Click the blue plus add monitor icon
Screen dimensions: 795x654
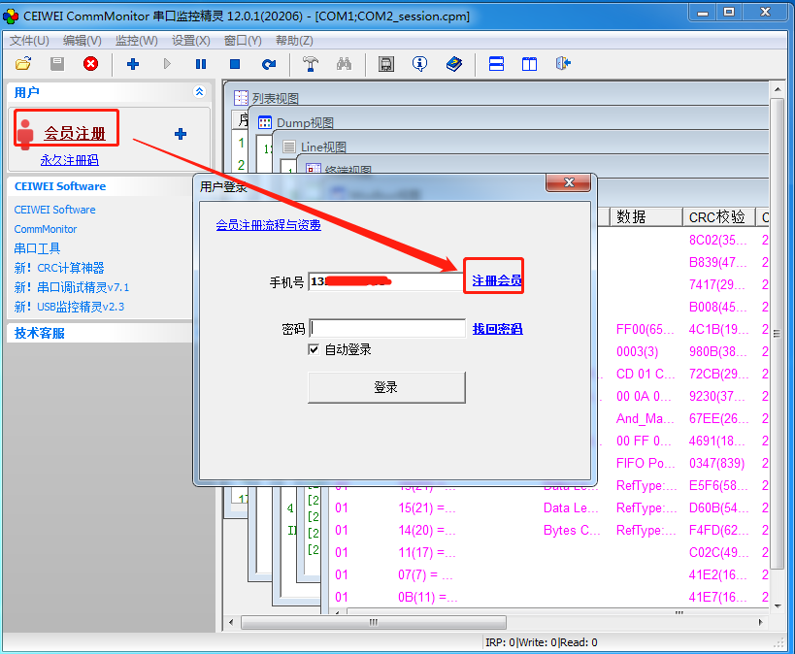coord(133,64)
